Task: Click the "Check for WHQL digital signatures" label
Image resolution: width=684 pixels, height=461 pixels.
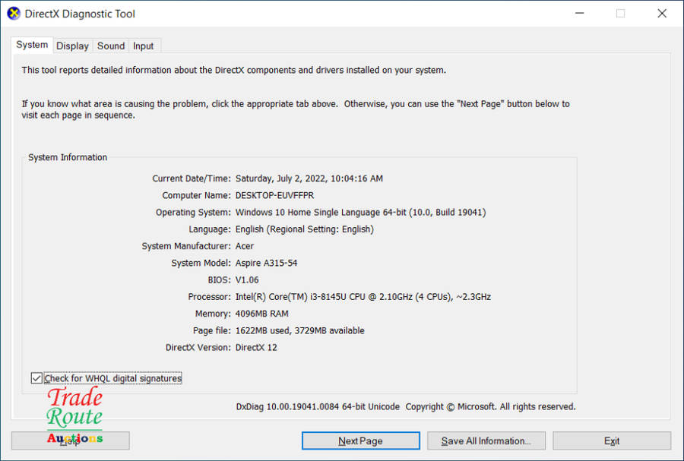Action: (112, 378)
